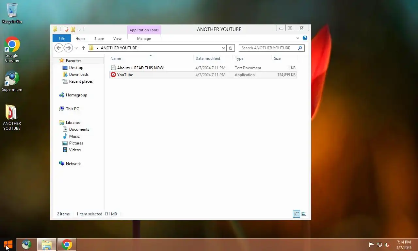The width and height of the screenshot is (418, 251).
Task: Click the text document icon for Abouts
Action: pos(113,68)
